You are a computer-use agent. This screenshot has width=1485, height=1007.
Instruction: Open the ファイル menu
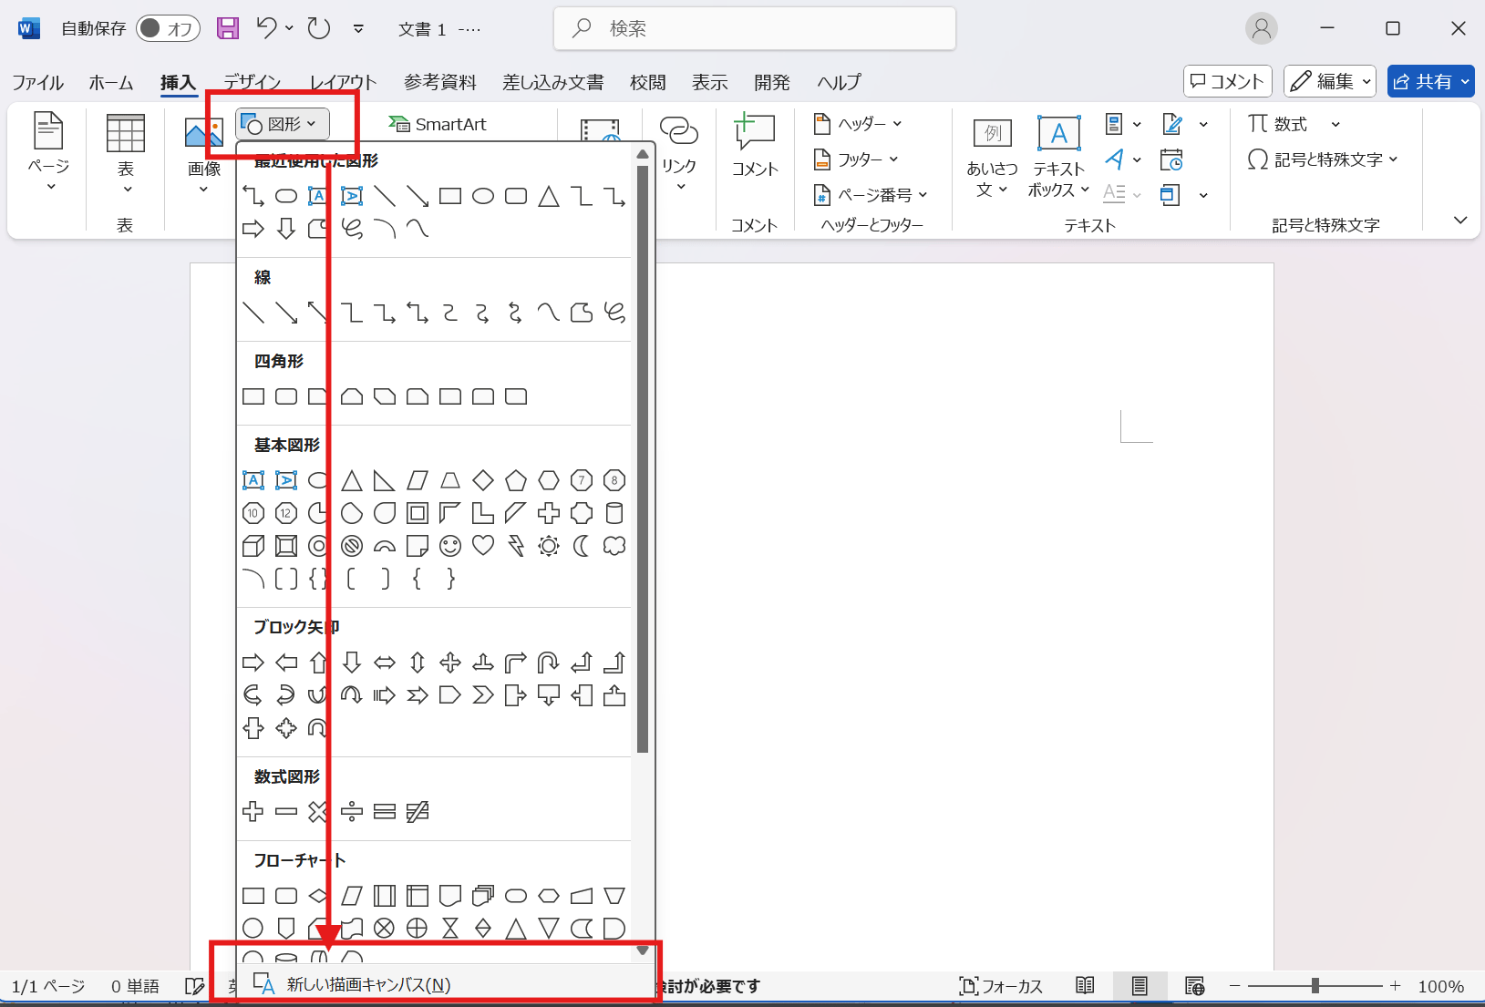coord(37,82)
